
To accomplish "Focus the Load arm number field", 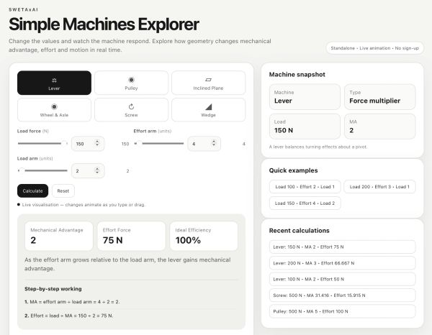I will pyautogui.click(x=88, y=171).
